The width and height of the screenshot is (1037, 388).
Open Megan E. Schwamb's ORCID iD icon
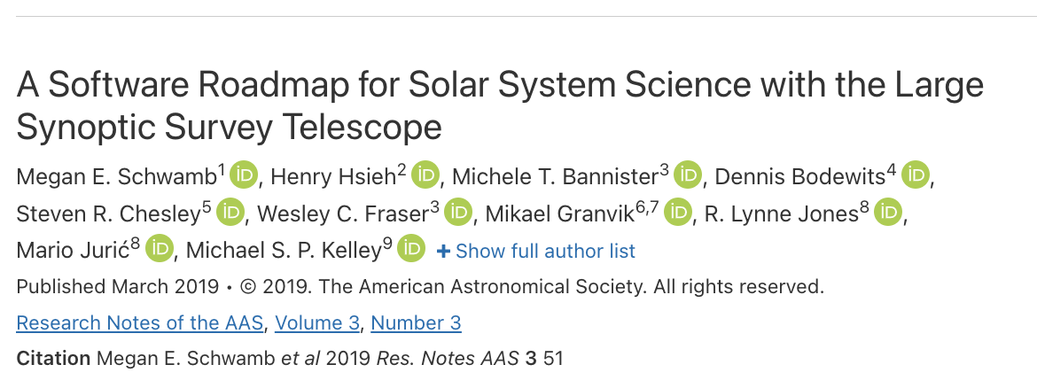pyautogui.click(x=244, y=175)
